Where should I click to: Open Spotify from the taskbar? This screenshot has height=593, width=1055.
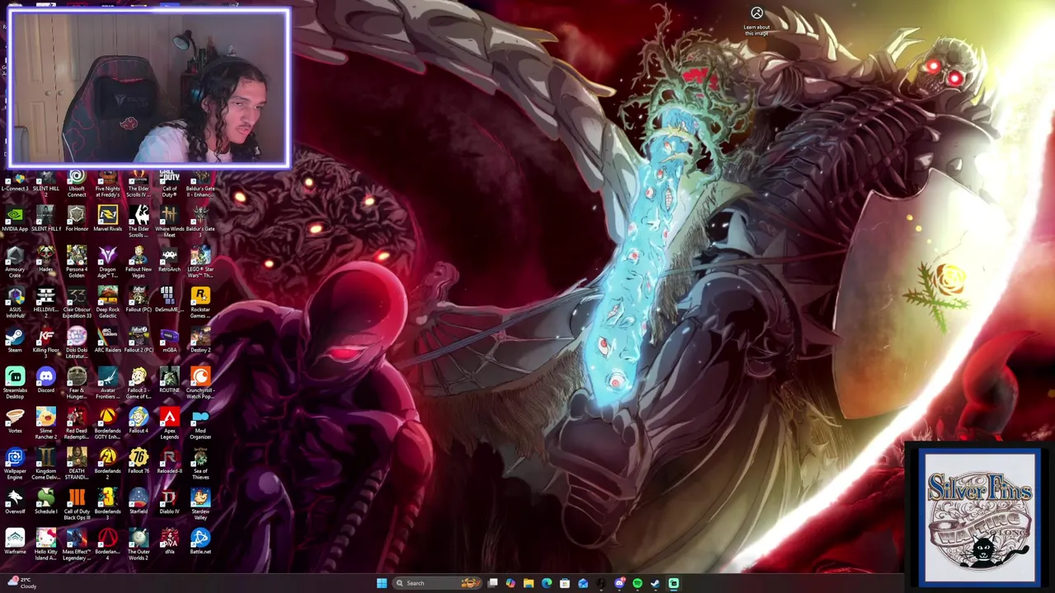[x=637, y=583]
